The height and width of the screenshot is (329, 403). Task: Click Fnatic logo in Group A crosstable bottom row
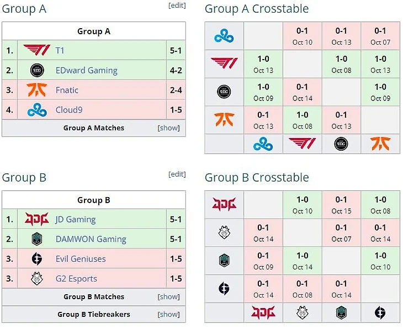pyautogui.click(x=380, y=144)
